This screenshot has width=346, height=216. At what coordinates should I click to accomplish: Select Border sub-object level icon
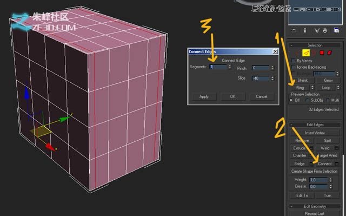(x=314, y=53)
